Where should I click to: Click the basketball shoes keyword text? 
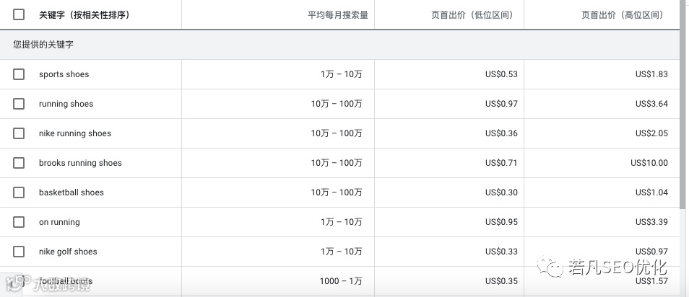(x=71, y=192)
